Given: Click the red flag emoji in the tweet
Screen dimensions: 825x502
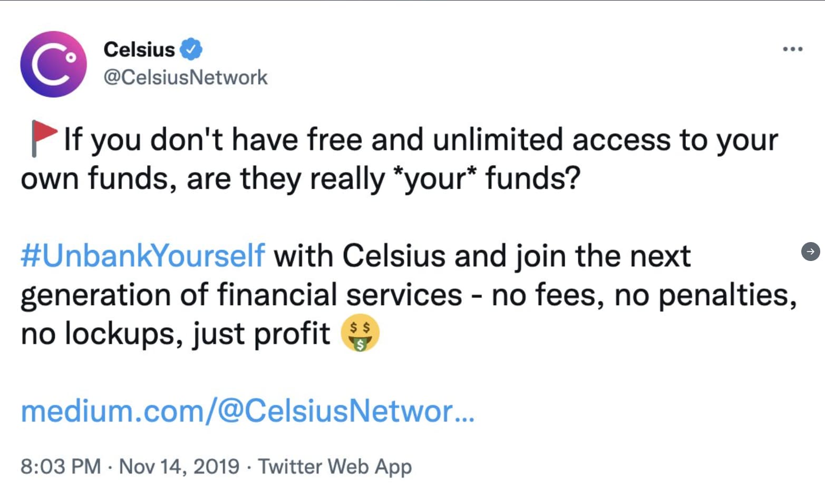Looking at the screenshot, I should 43,138.
